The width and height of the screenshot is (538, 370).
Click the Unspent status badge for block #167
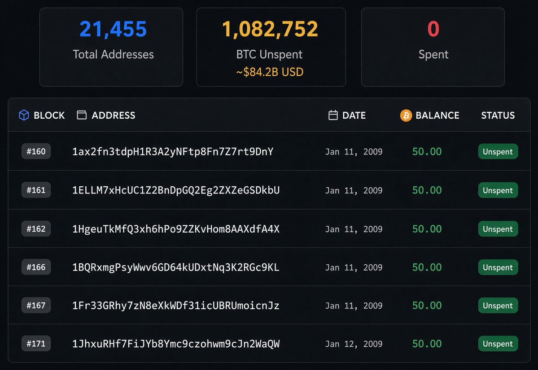coord(498,305)
